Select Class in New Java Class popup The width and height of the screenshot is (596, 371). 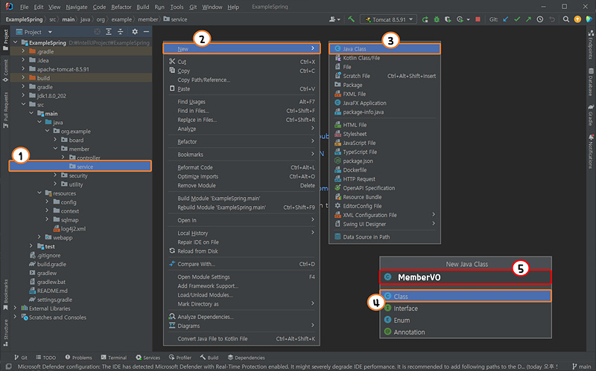tap(466, 296)
